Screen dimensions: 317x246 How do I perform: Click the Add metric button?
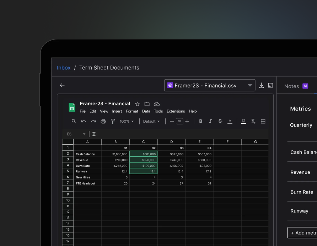click(302, 232)
